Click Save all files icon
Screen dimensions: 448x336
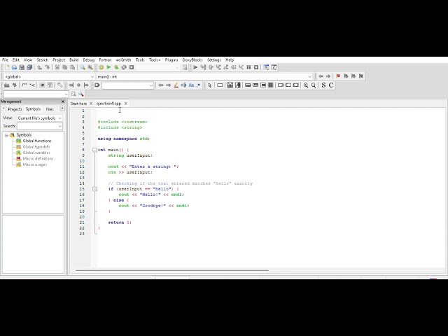(x=29, y=67)
